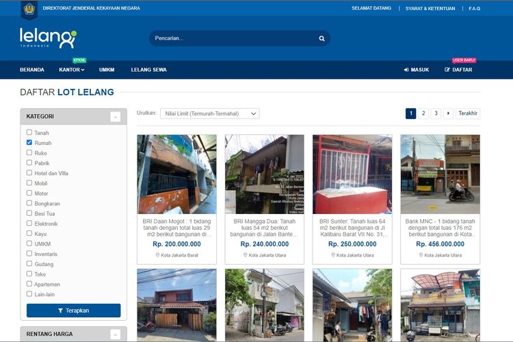Tick the Kayu checkbox
The width and height of the screenshot is (513, 342).
[29, 233]
